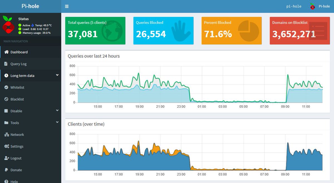Click the Donate PayPal icon

point(6,170)
